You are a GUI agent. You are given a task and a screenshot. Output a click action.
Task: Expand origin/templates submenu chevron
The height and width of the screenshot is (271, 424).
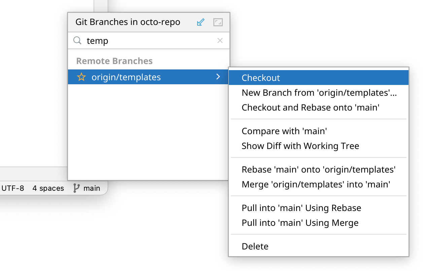(x=218, y=77)
